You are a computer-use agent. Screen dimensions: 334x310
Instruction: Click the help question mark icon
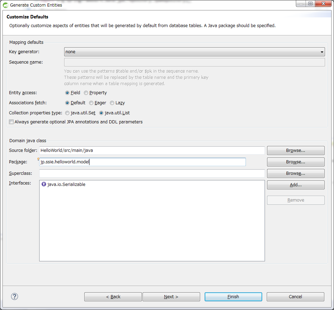(15, 296)
